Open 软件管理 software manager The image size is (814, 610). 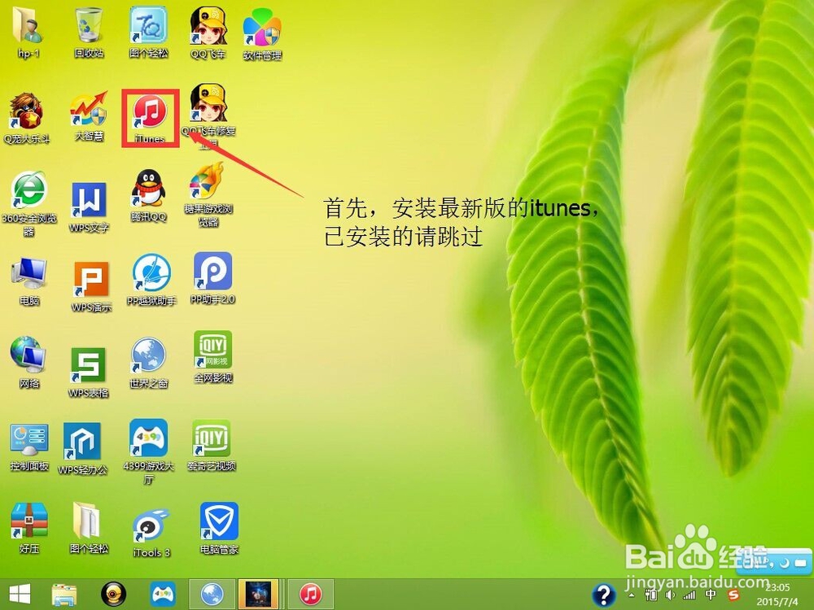point(262,34)
